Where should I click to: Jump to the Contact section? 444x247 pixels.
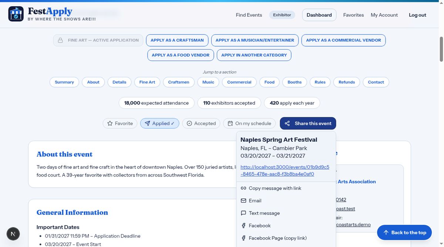(376, 82)
